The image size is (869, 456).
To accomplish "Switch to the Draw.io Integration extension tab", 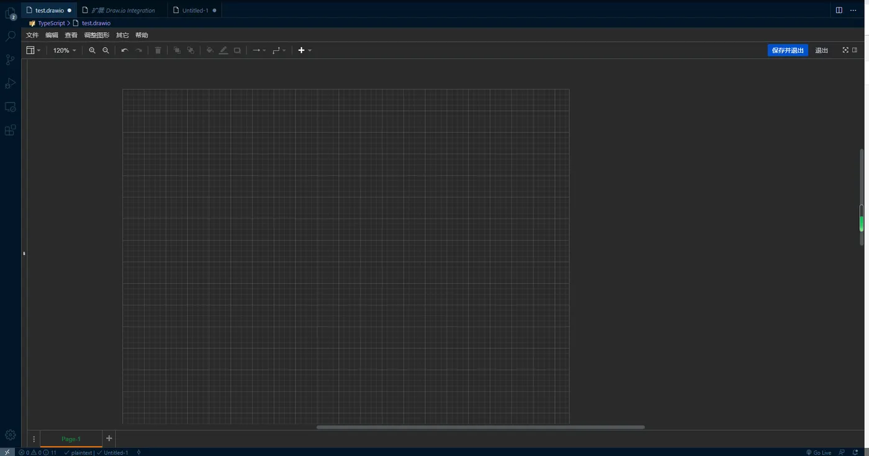I will coord(122,11).
